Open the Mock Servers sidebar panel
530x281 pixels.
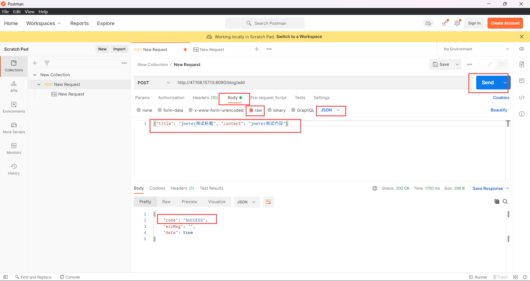coord(14,128)
